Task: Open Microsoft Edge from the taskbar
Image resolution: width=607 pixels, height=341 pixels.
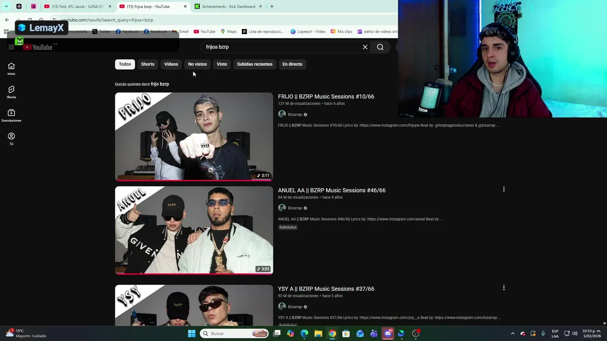Action: 304,333
